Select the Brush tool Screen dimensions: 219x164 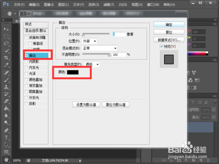[6, 80]
